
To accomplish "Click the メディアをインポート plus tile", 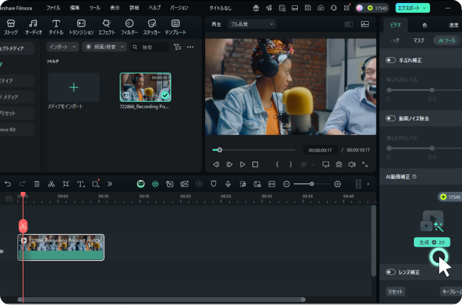I will coord(73,87).
